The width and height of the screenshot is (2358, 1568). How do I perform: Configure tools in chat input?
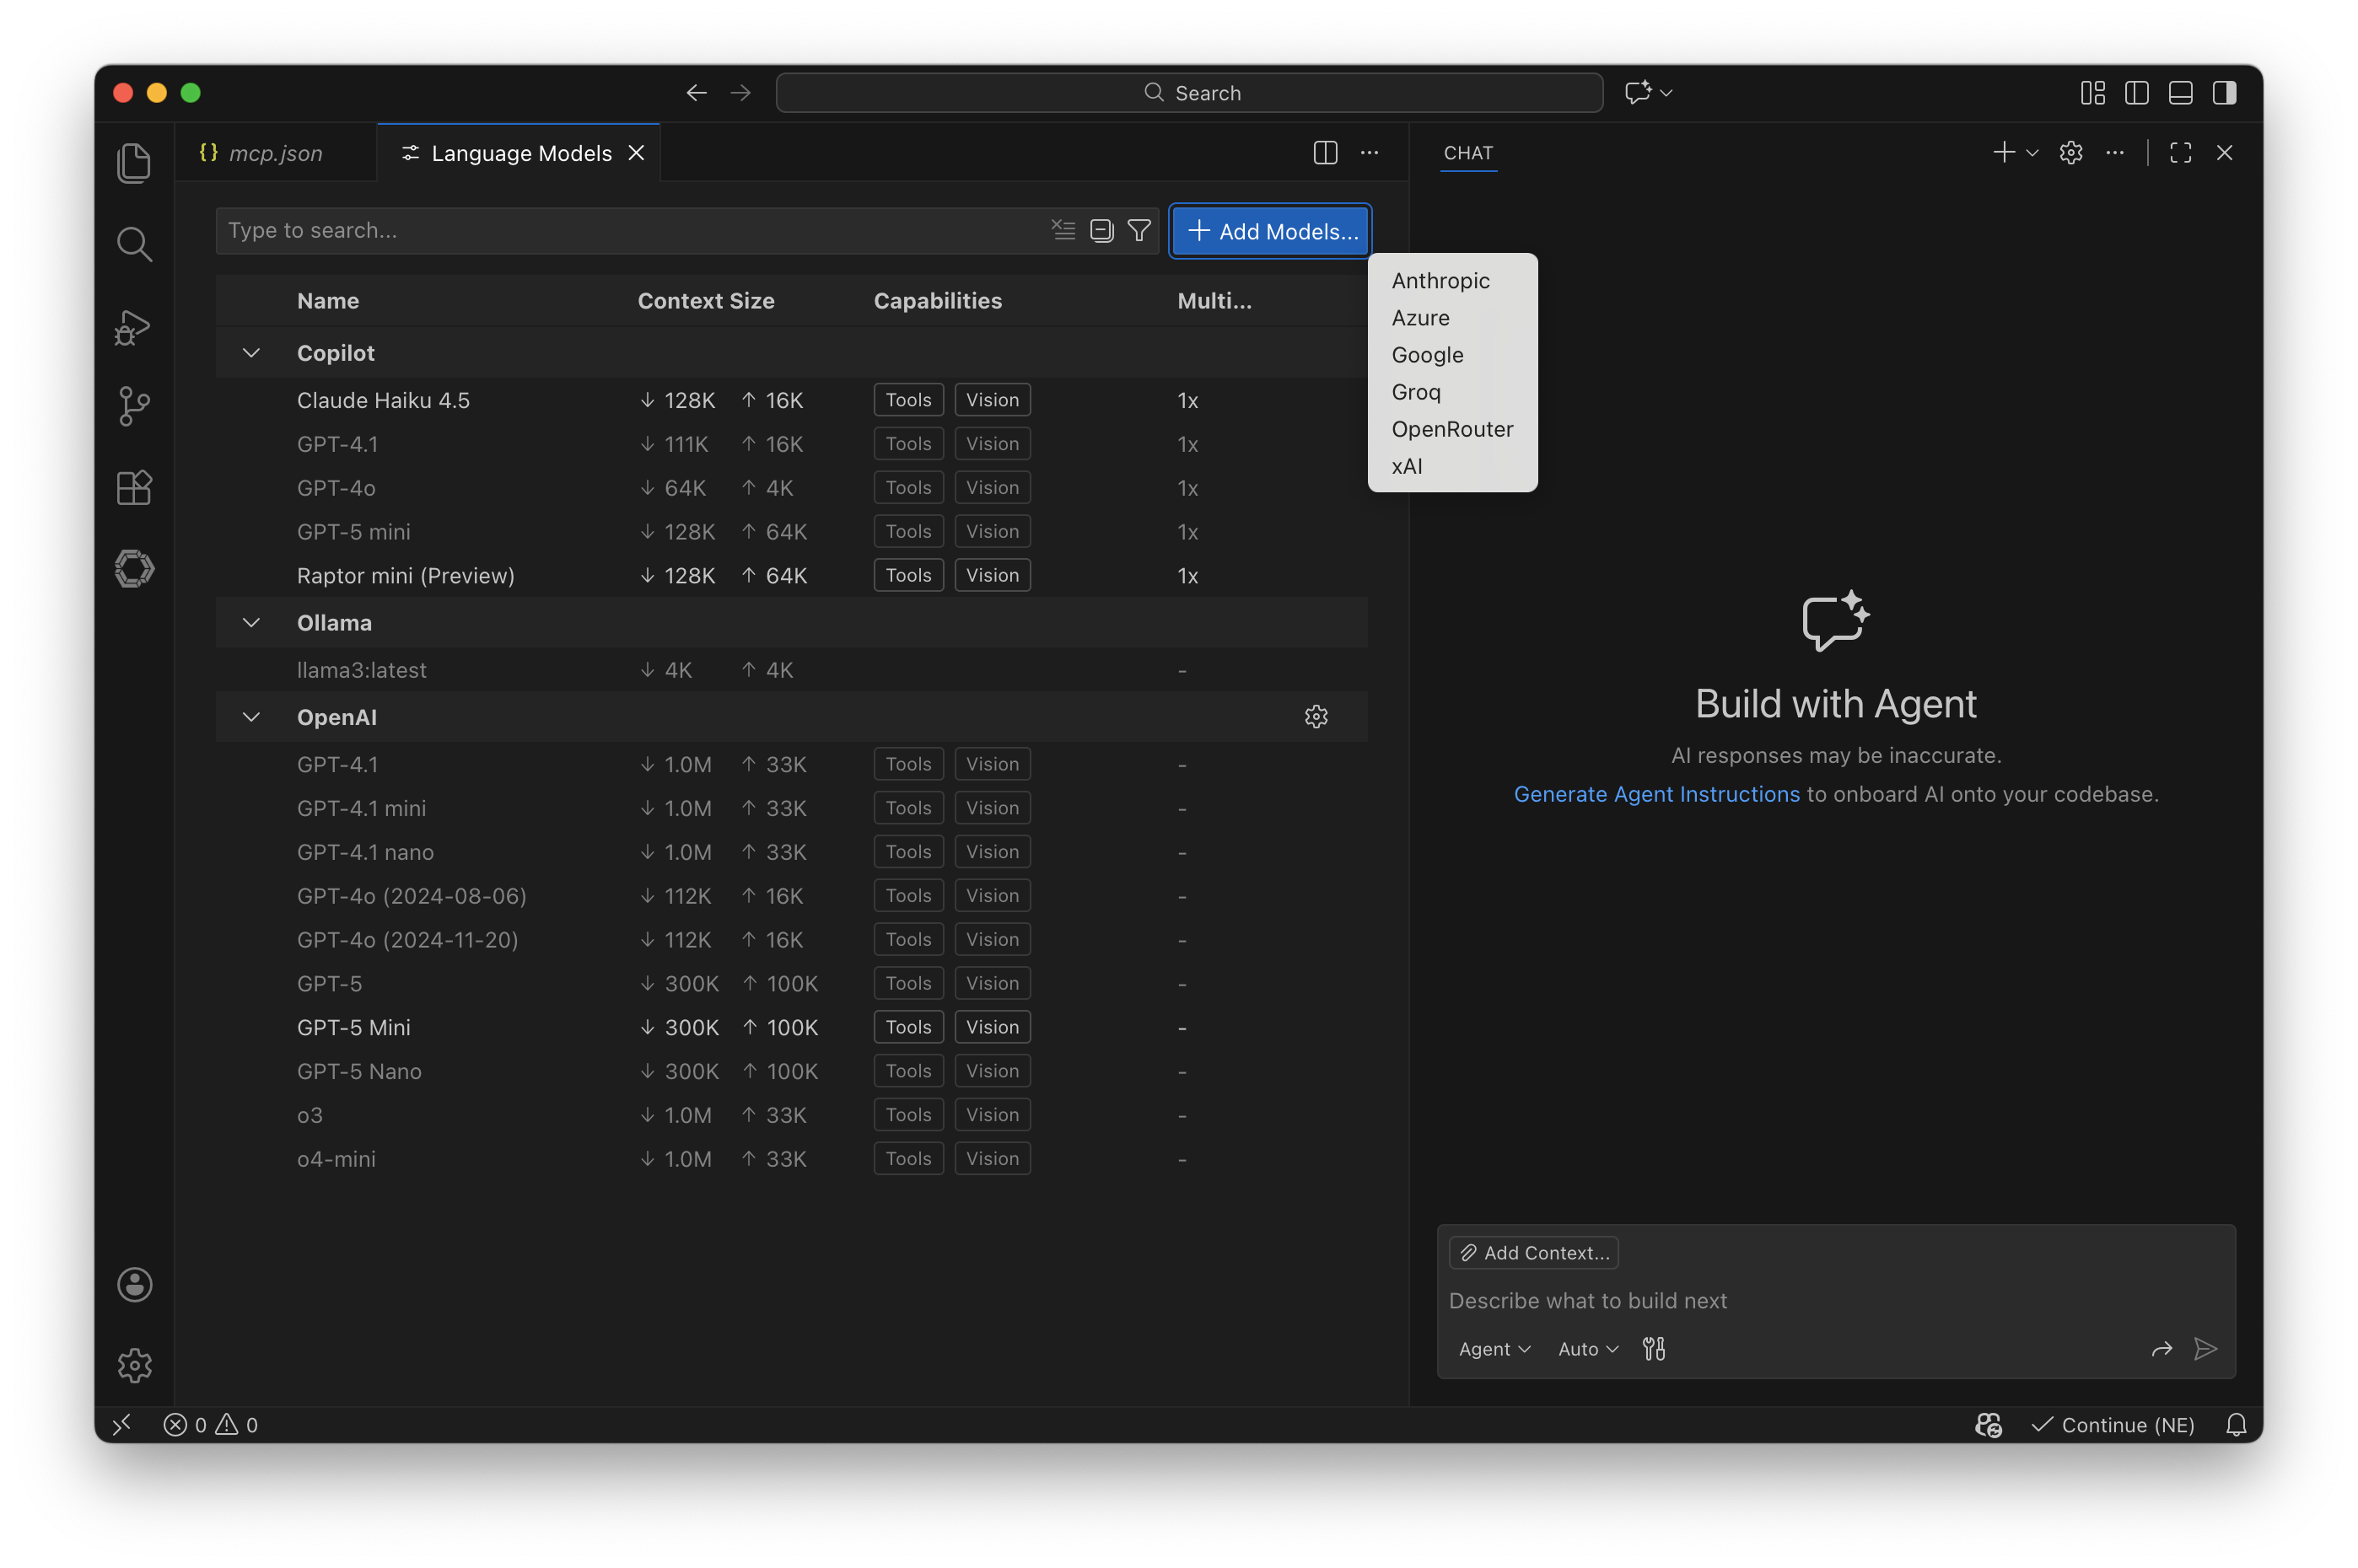[x=1655, y=1349]
